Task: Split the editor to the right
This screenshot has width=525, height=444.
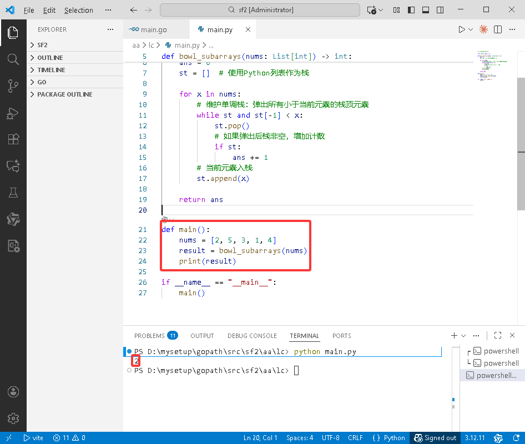Action: coord(498,29)
